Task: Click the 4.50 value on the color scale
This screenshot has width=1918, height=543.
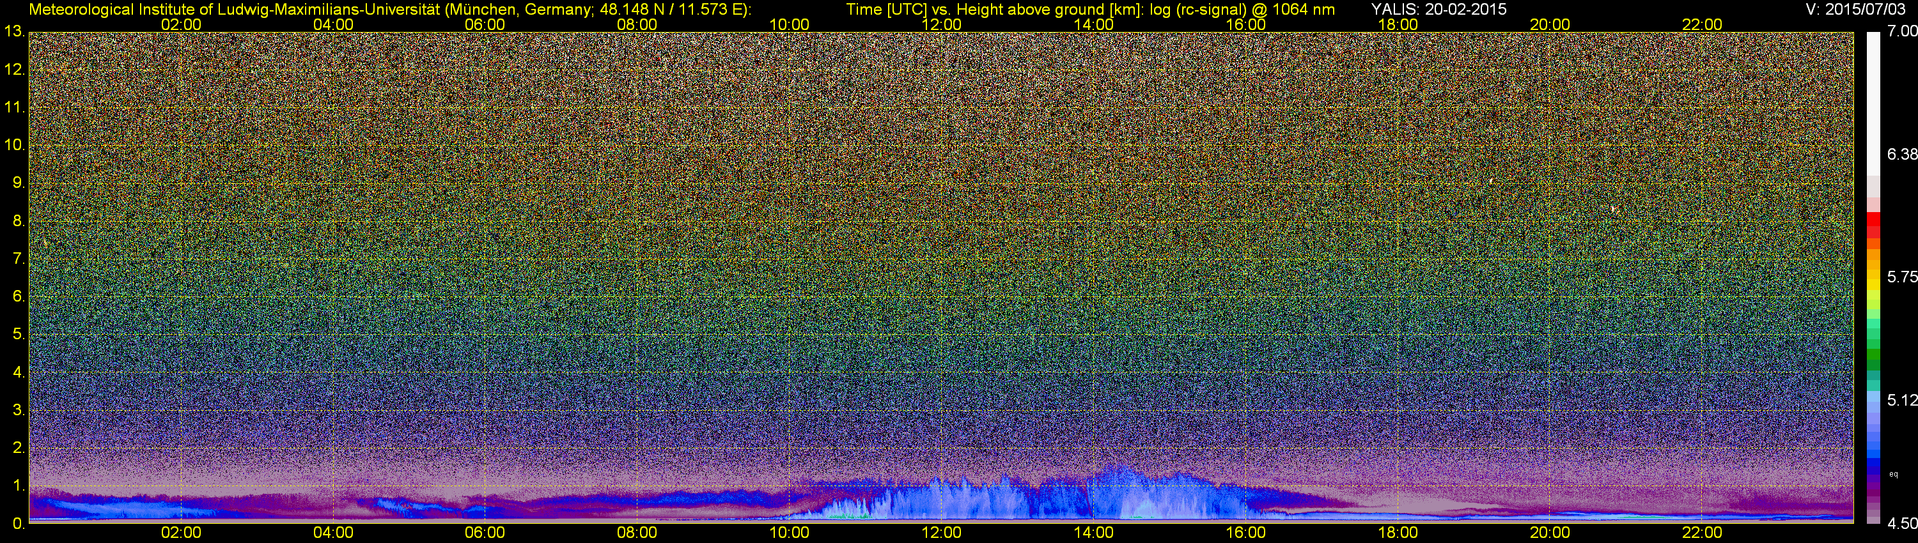Action: [1901, 524]
